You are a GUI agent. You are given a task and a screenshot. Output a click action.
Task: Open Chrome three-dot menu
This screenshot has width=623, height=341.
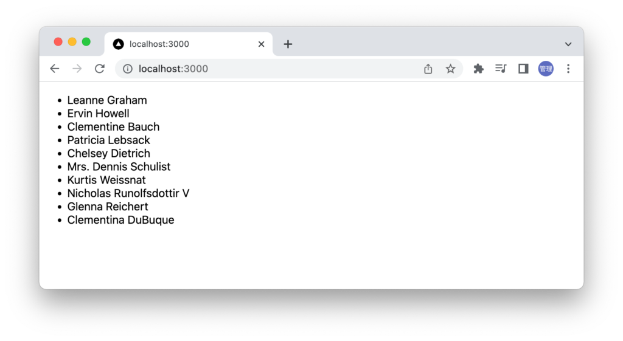[568, 69]
